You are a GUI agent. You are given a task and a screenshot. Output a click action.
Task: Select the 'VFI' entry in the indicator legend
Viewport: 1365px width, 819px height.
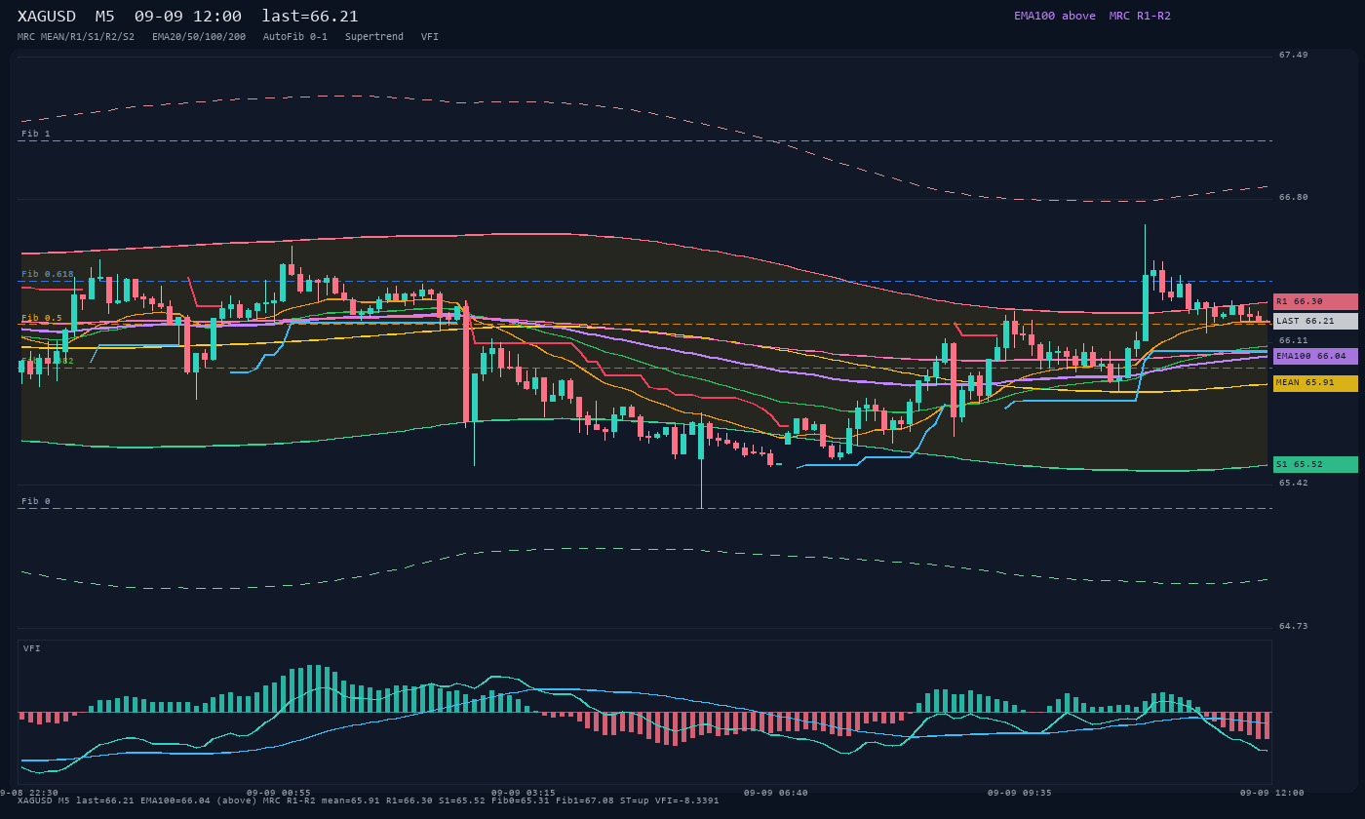[x=430, y=37]
